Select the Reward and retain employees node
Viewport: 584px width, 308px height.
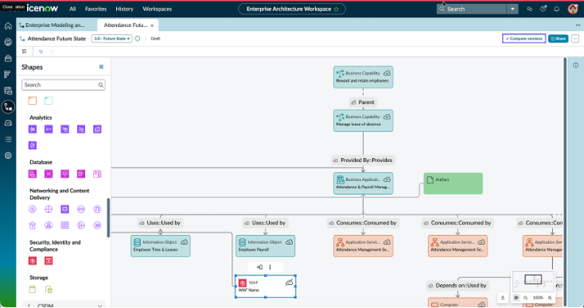[363, 77]
